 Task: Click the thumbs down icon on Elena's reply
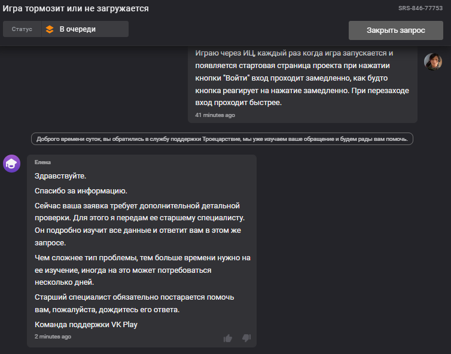(246, 338)
